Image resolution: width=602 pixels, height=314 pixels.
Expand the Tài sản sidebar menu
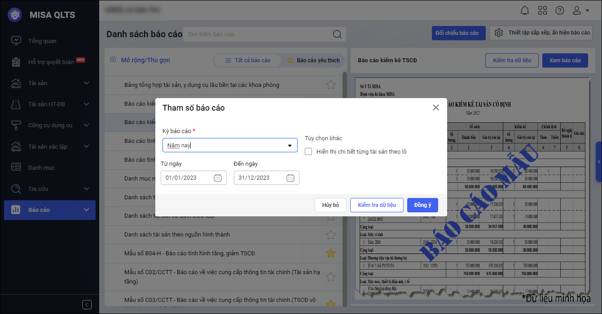tap(87, 83)
